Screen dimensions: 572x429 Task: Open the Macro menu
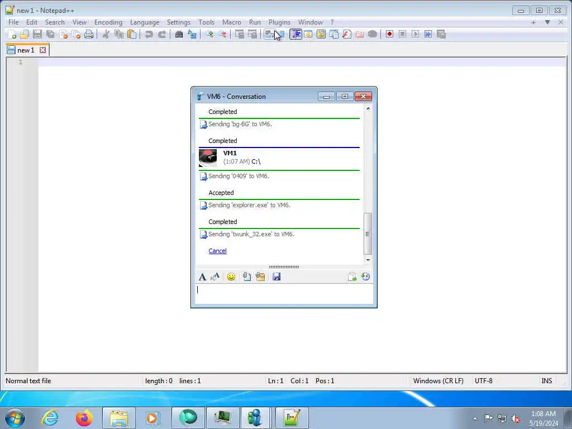[x=232, y=22]
